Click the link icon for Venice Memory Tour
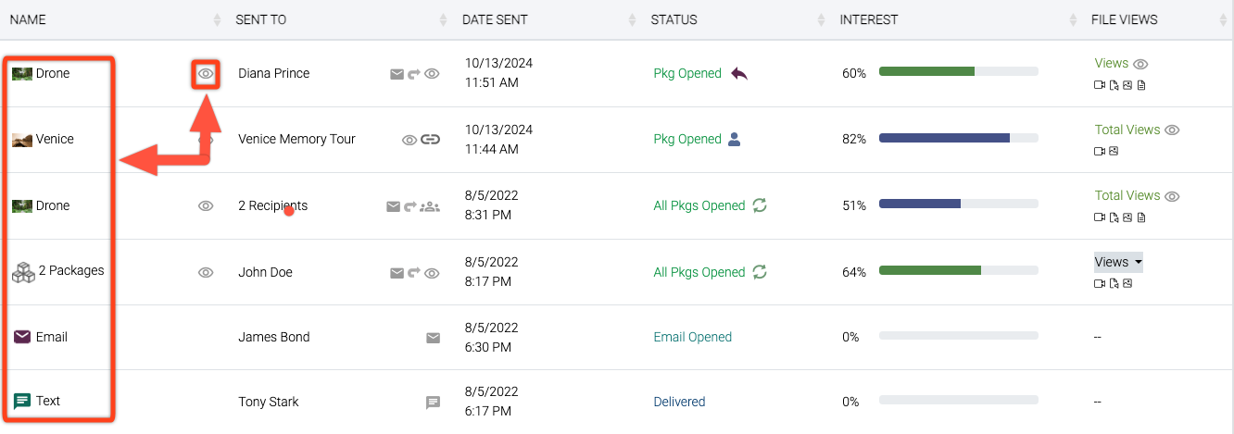The width and height of the screenshot is (1234, 434). pos(430,140)
